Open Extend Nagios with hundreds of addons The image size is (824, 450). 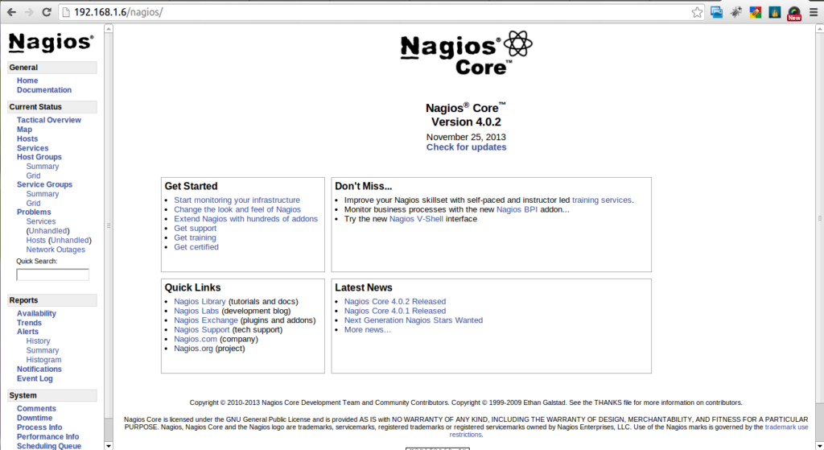click(x=246, y=219)
